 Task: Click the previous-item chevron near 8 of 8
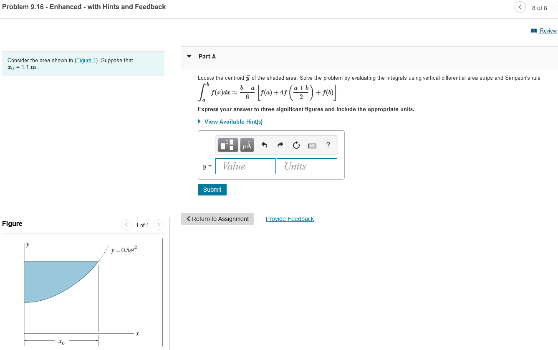(520, 7)
